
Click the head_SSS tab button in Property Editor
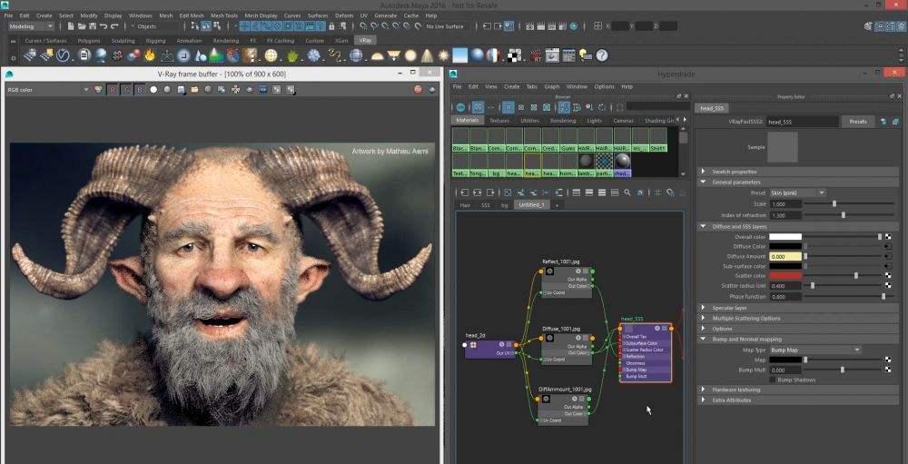coord(713,108)
